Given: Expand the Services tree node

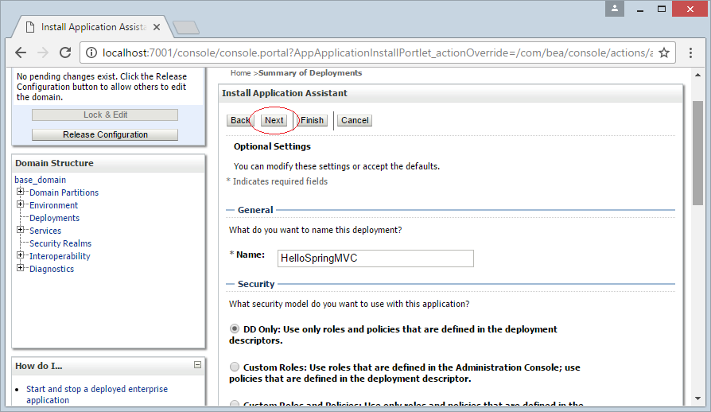Looking at the screenshot, I should click(20, 230).
